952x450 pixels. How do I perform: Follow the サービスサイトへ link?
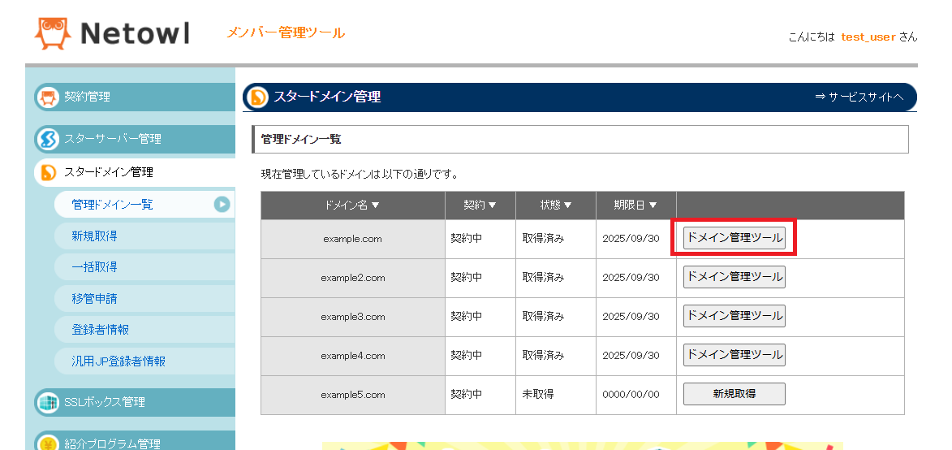pos(859,97)
